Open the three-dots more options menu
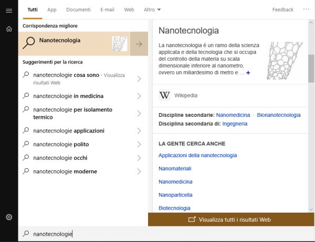This screenshot has width=315, height=242. point(306,9)
